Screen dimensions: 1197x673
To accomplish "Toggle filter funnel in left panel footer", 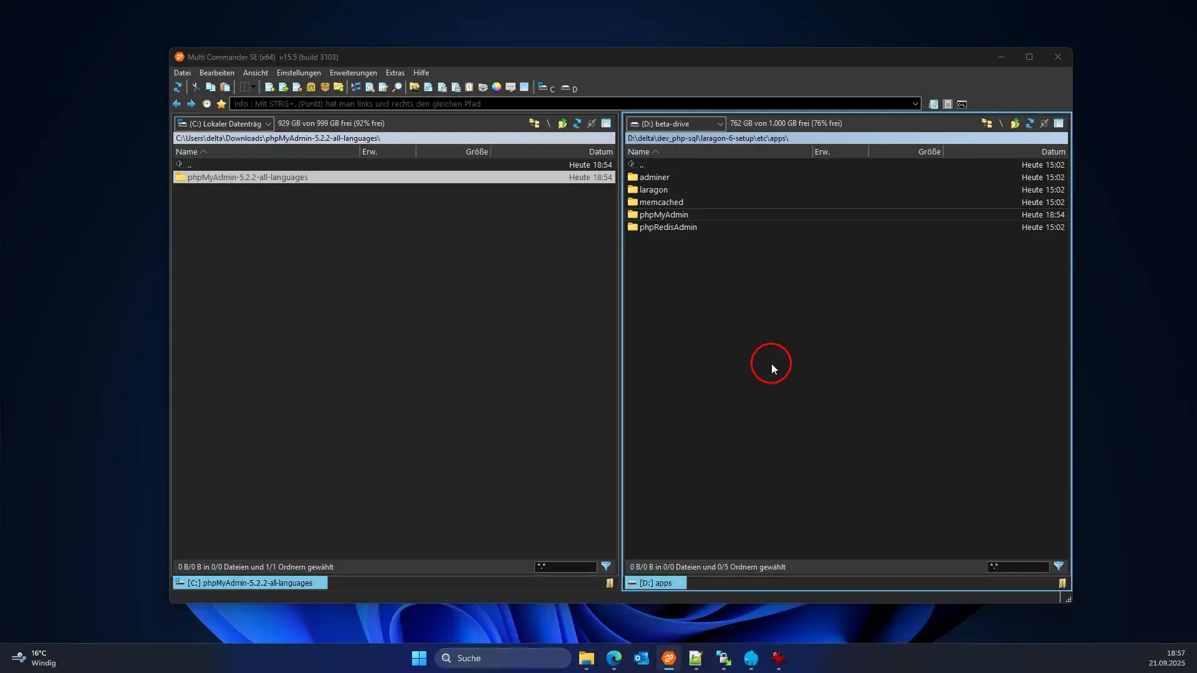I will coord(606,566).
